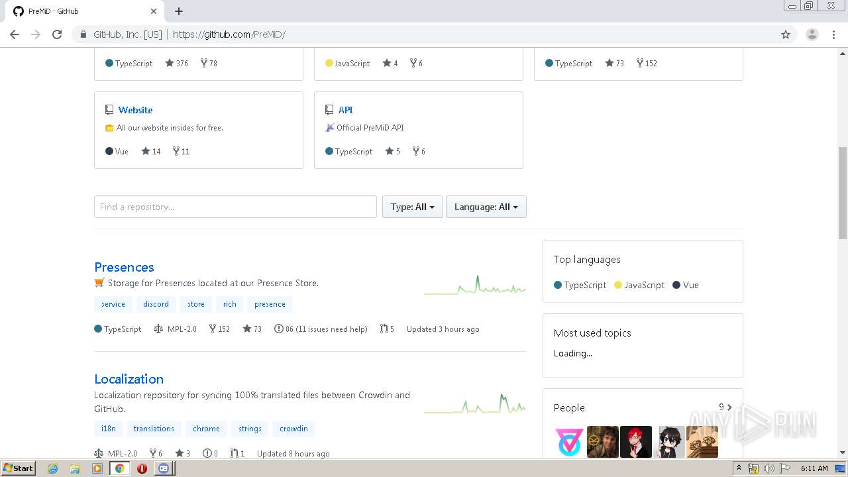Open Localization 0 issues

pos(210,454)
